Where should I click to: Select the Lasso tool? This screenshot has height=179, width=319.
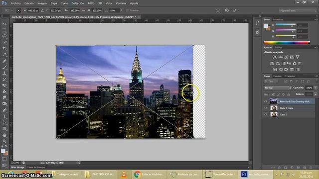(4, 36)
